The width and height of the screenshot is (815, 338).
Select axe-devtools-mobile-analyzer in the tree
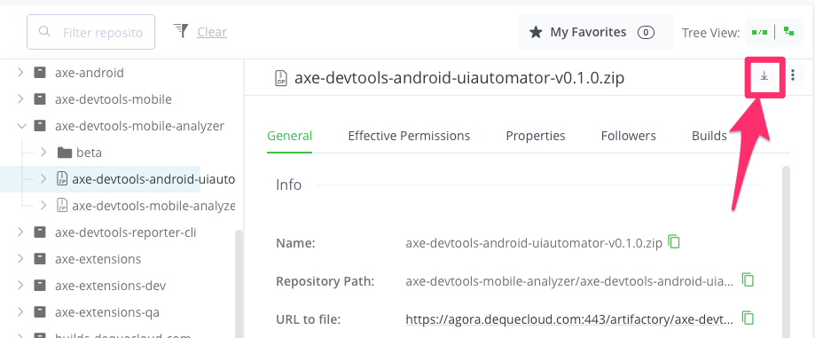(x=139, y=126)
